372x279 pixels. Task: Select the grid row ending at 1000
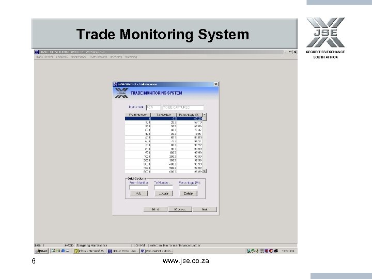click(x=164, y=153)
